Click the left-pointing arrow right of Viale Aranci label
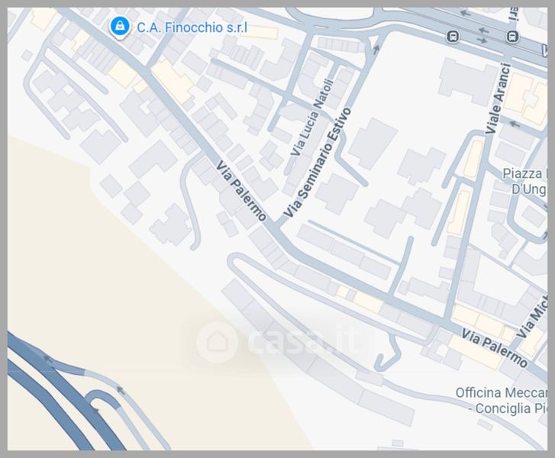 (x=515, y=124)
